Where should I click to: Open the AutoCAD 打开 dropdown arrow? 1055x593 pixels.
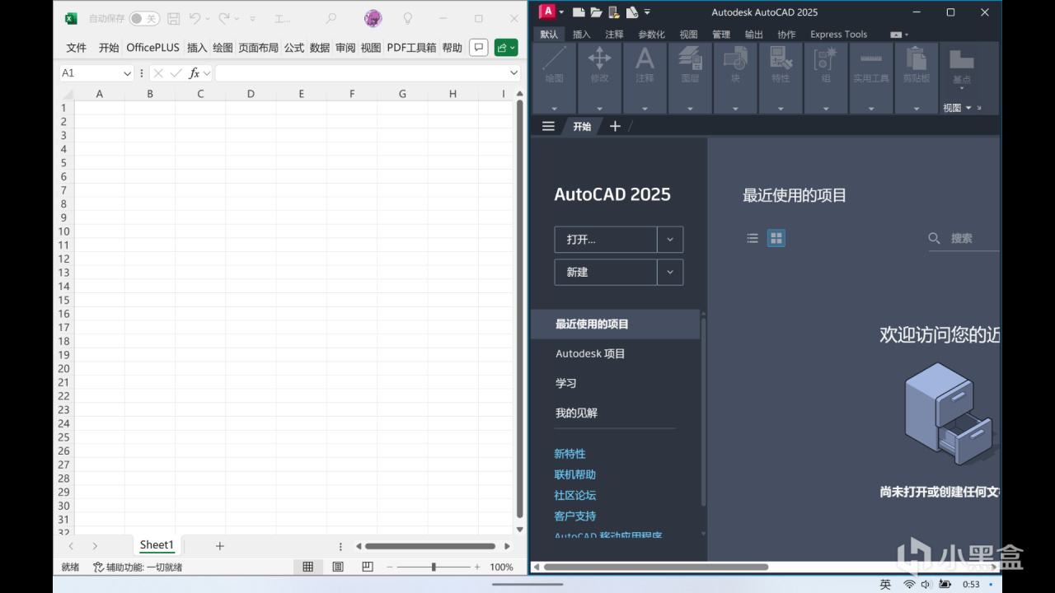(670, 240)
